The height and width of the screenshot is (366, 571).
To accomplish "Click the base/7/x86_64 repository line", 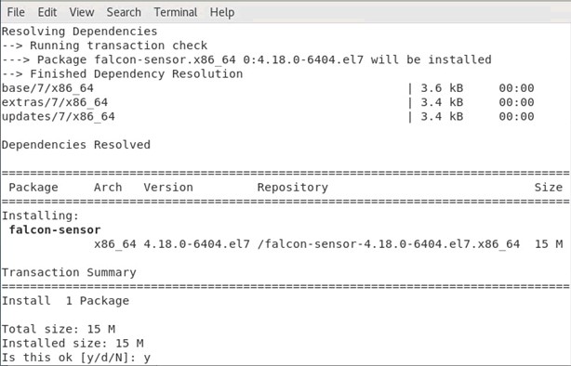I will coord(268,88).
